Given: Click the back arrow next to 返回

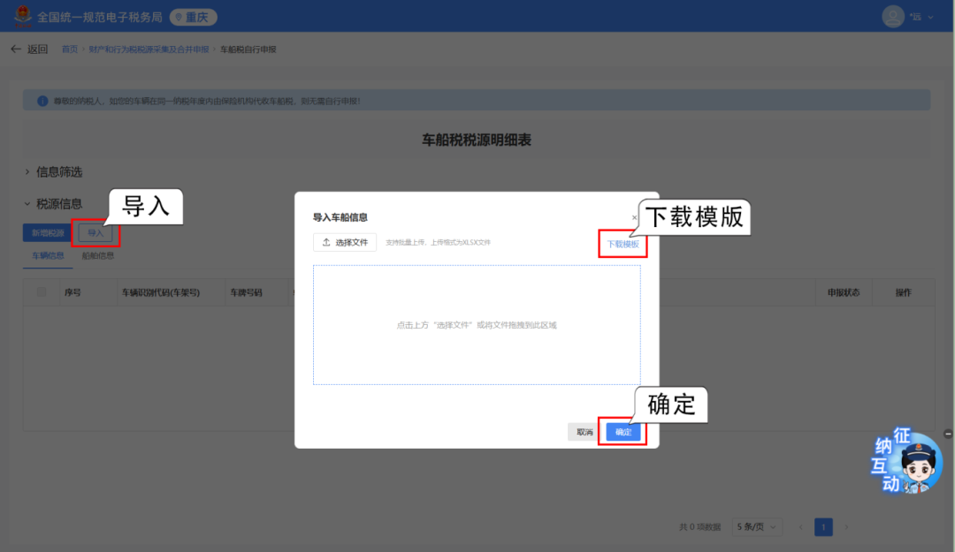Looking at the screenshot, I should click(15, 49).
